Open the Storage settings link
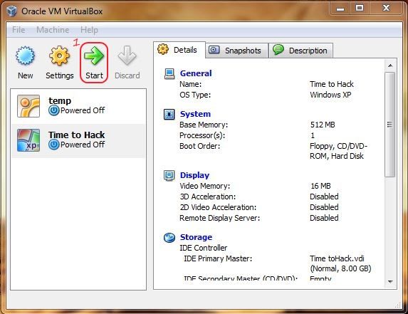Screen dimensions: 408x314 pos(197,237)
